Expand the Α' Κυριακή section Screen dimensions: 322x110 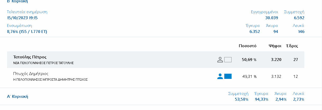tap(17, 97)
